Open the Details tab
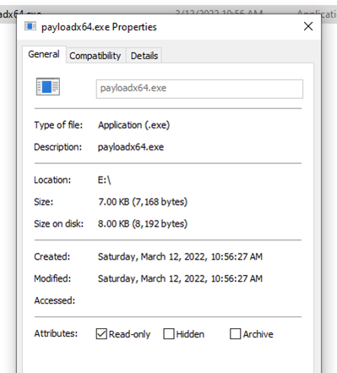 [144, 56]
